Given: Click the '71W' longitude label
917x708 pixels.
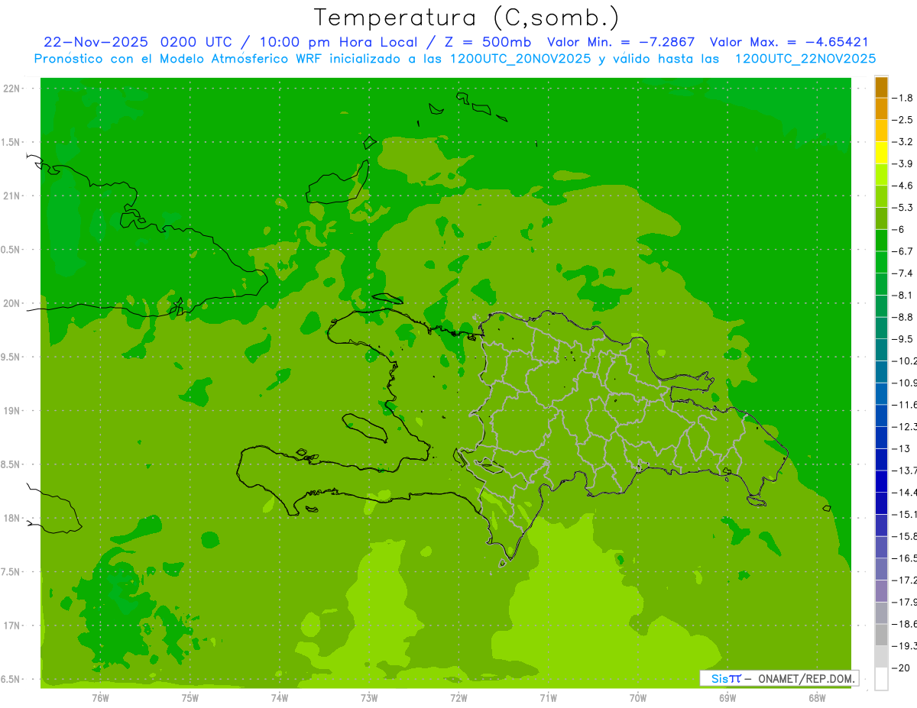Looking at the screenshot, I should pos(548,698).
